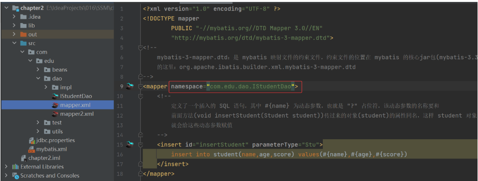Click the chapter2.iml file icon

(24, 158)
